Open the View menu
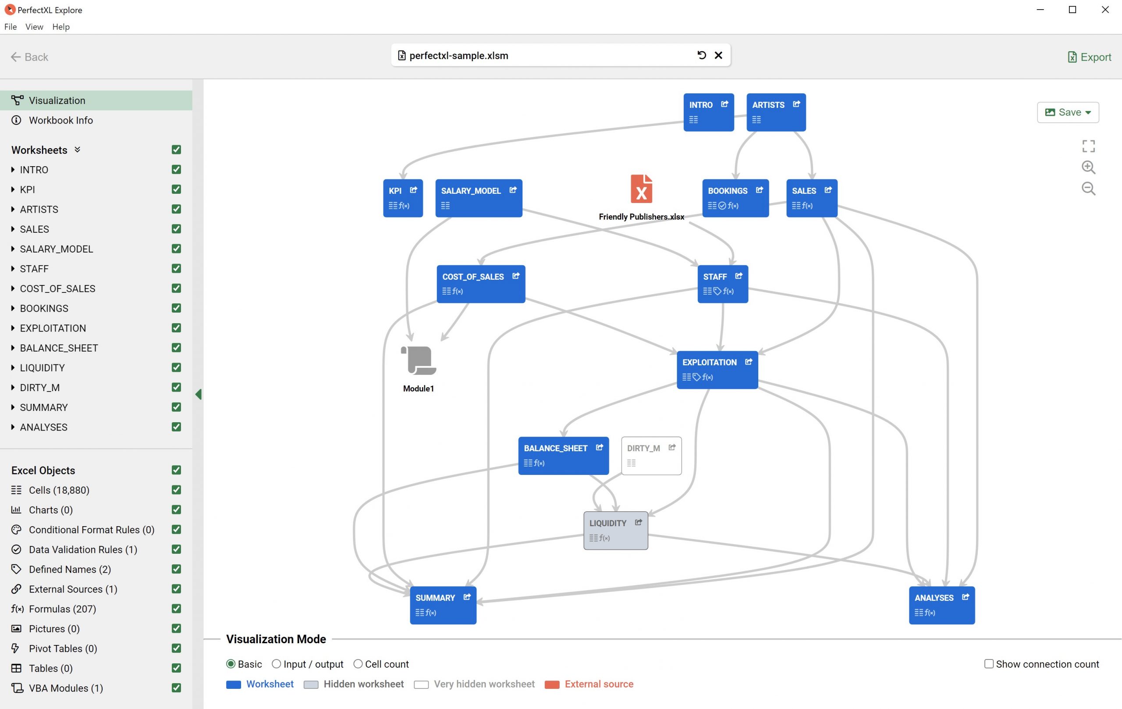This screenshot has width=1122, height=709. pos(33,26)
